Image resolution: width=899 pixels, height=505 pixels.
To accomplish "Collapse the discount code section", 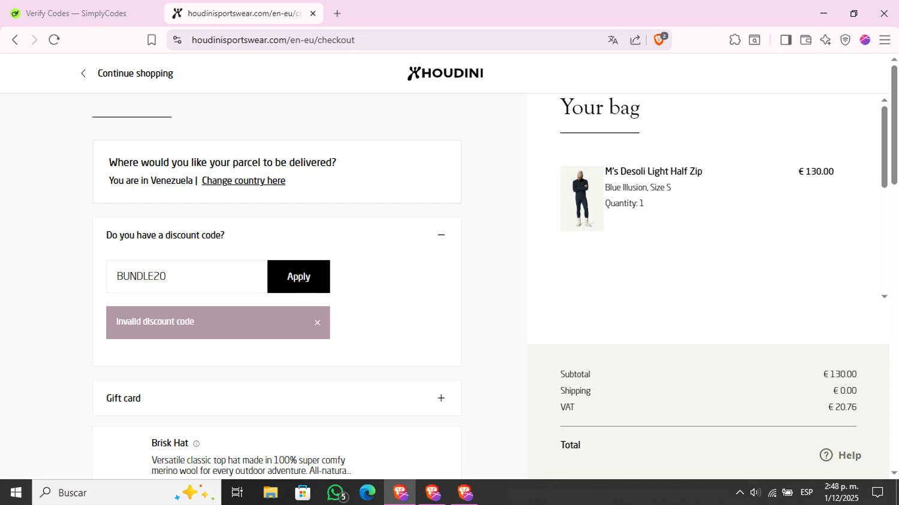I will pos(441,235).
